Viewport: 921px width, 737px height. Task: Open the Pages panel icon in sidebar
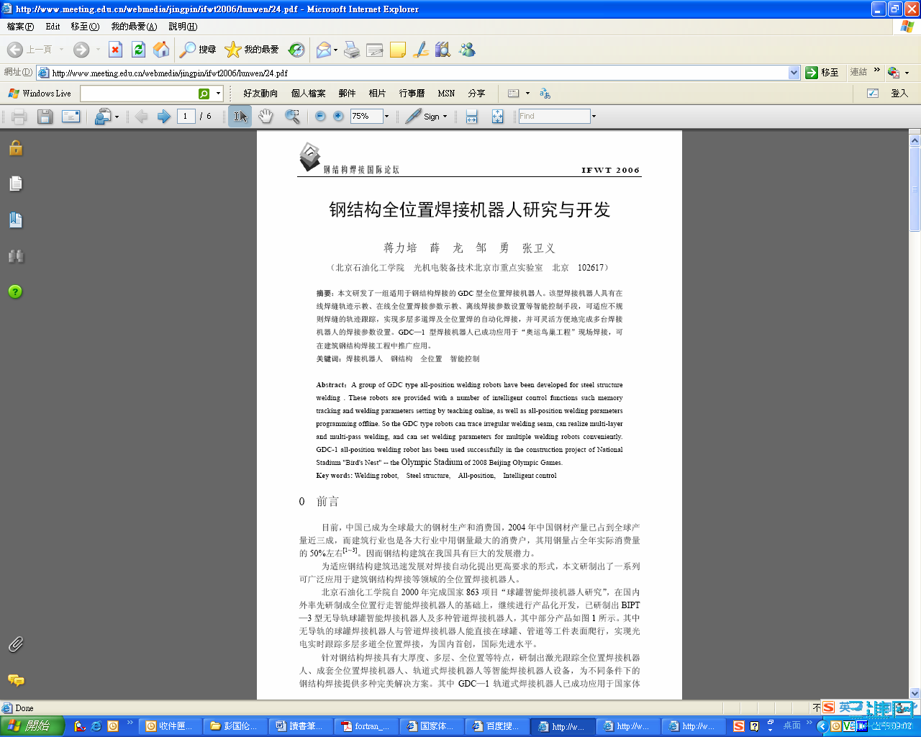pos(16,184)
